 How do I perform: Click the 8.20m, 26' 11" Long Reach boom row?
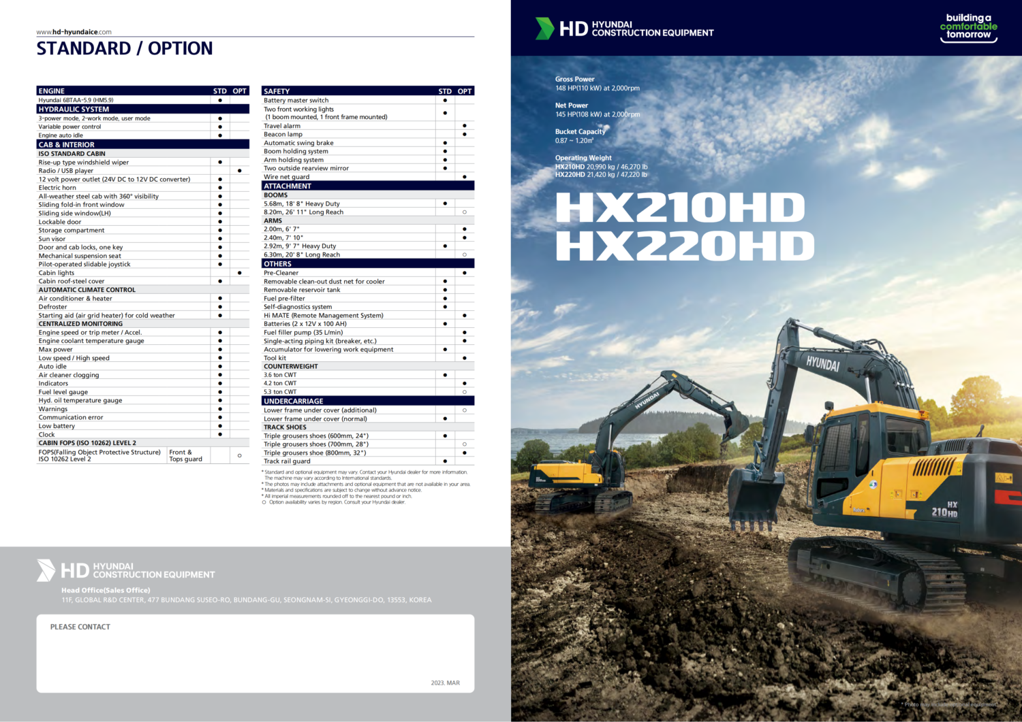click(x=368, y=212)
